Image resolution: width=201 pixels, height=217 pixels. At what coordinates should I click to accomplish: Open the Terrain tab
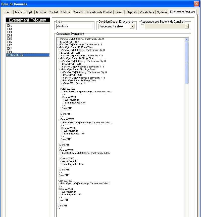pyautogui.click(x=119, y=12)
